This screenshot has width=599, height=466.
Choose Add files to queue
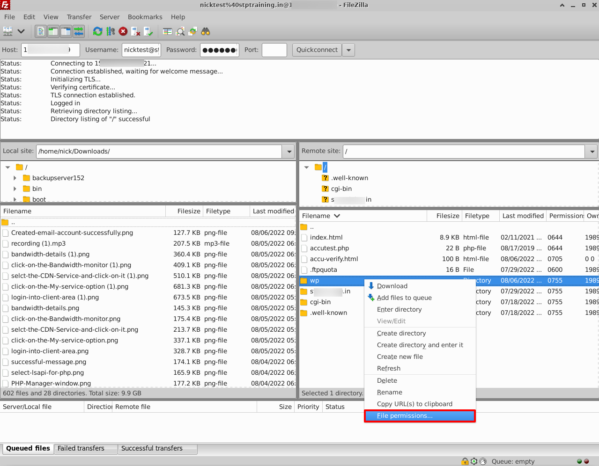(x=420, y=298)
